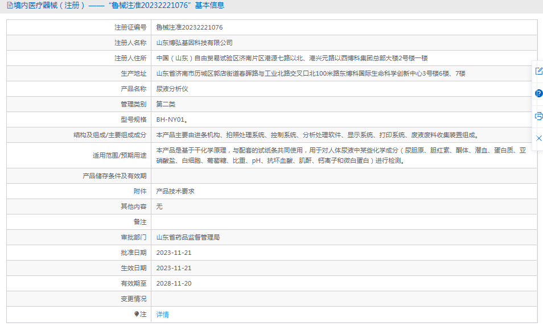Click the 注册人住所 label cell
543x326 pixels.
point(79,58)
